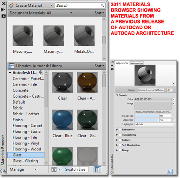Adjust the Swatch Size slider
The image size is (180, 178).
pos(75,169)
